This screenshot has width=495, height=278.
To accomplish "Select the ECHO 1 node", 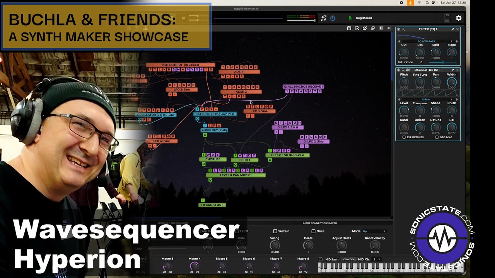I will [244, 160].
